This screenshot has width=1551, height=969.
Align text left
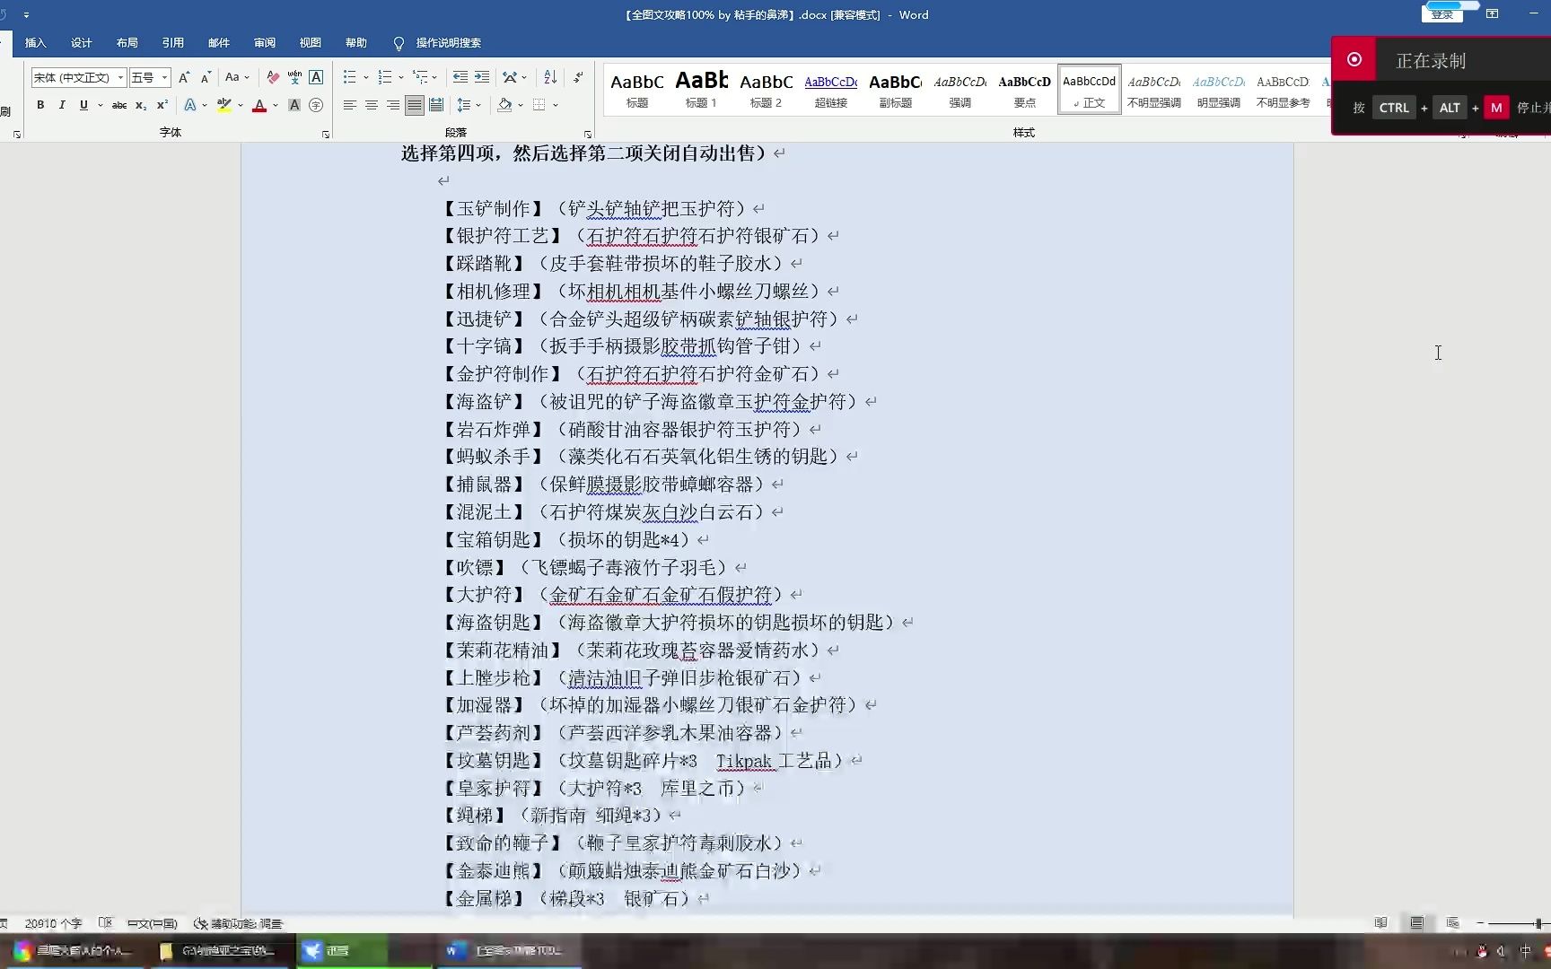click(350, 105)
